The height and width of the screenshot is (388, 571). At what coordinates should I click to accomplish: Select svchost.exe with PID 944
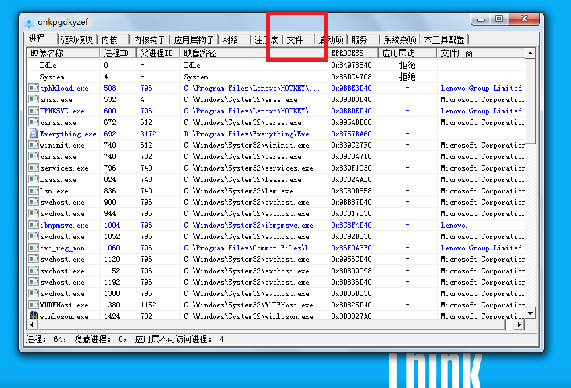tap(276, 213)
